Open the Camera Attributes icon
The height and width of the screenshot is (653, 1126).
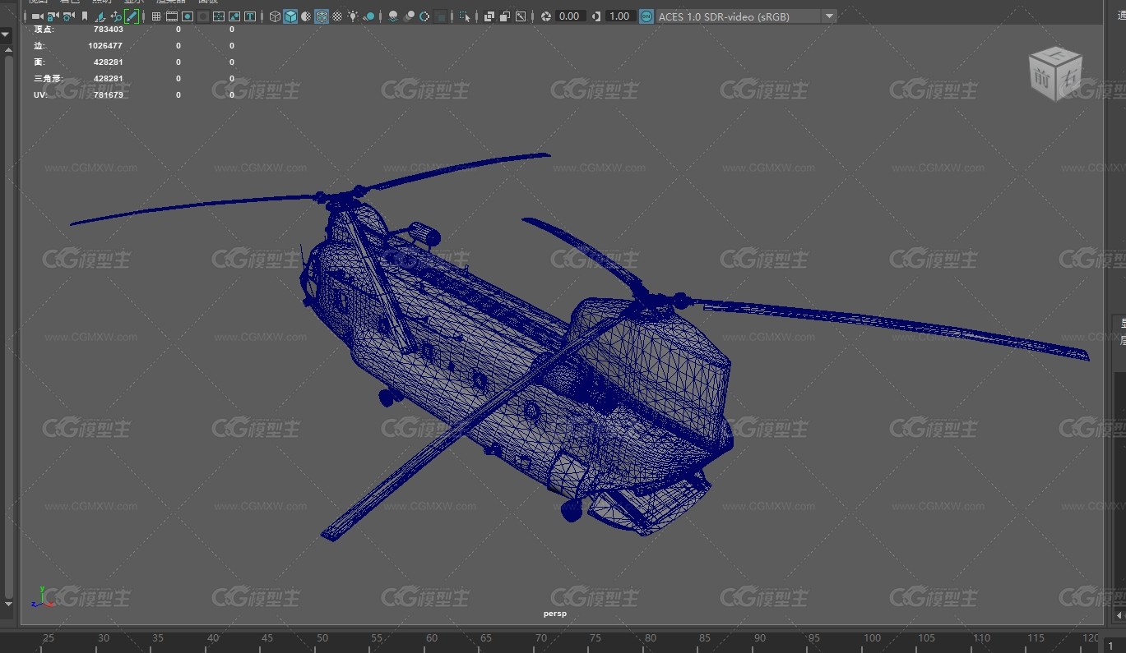coord(68,16)
